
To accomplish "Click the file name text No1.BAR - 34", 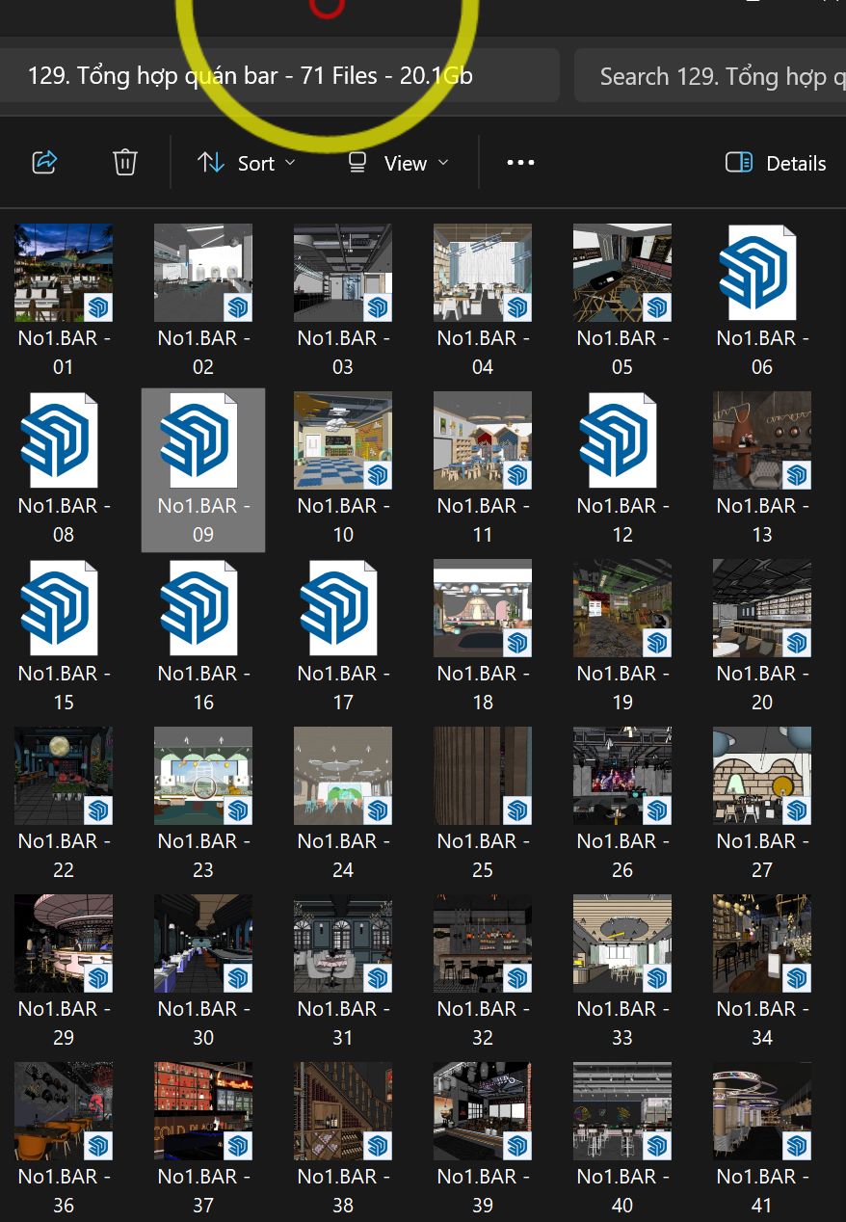I will click(762, 1023).
